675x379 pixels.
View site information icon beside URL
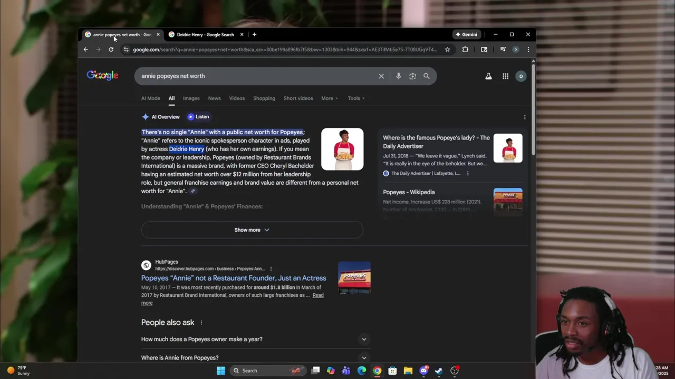coord(126,49)
